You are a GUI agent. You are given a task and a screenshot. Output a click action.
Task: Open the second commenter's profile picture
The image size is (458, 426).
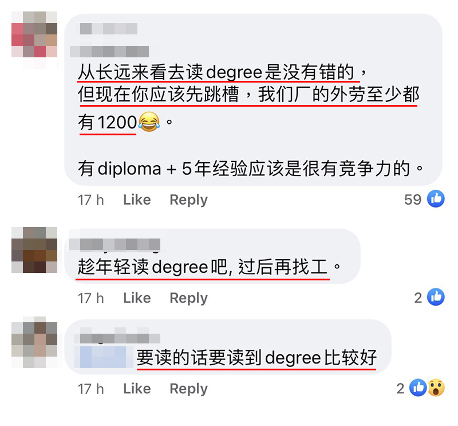coord(34,250)
